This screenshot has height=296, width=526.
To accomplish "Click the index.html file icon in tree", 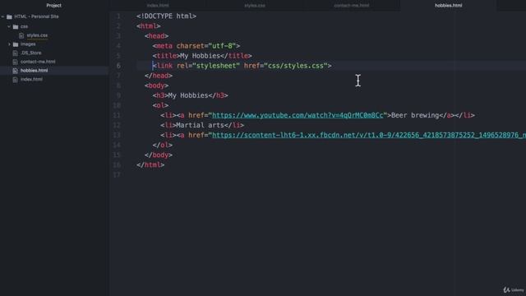I will click(x=15, y=80).
